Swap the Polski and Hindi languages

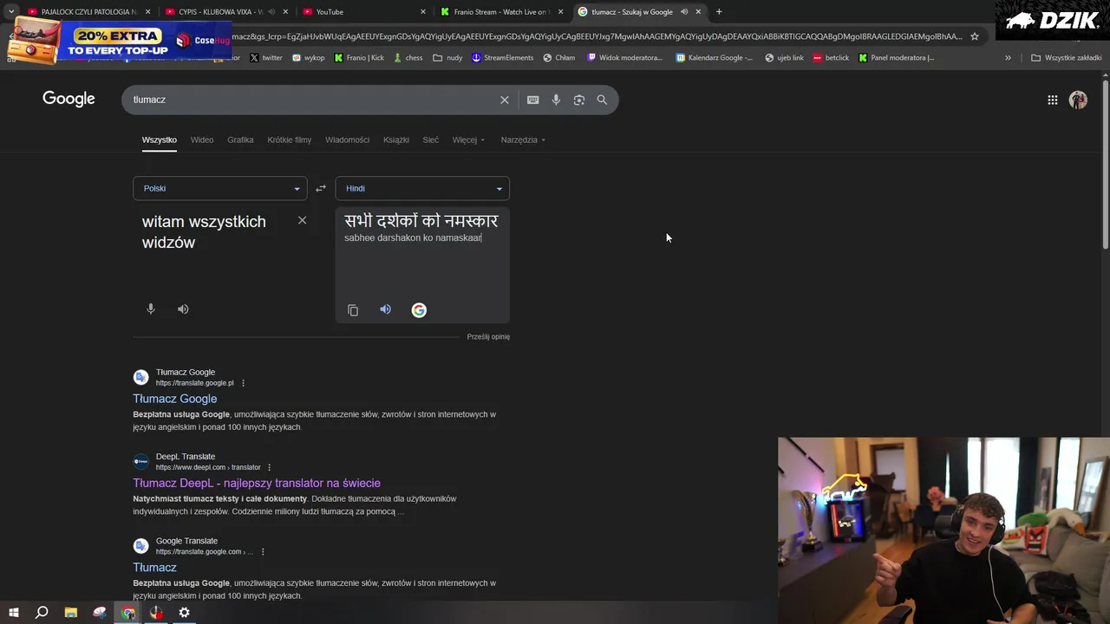[x=320, y=188]
